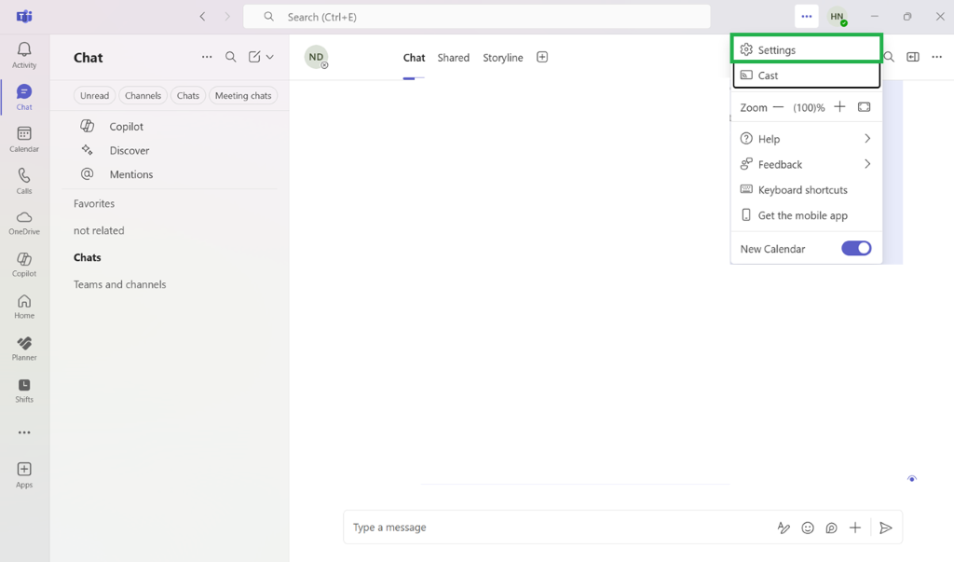
Task: Open the Shifts app
Action: point(24,391)
